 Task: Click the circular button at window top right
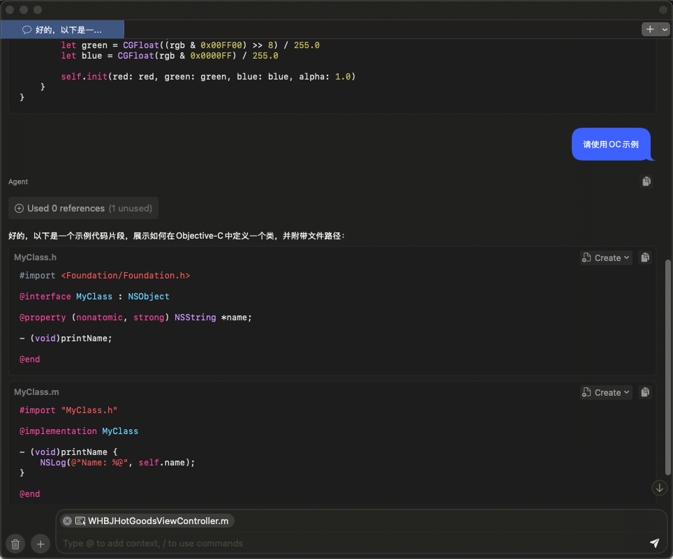(663, 10)
